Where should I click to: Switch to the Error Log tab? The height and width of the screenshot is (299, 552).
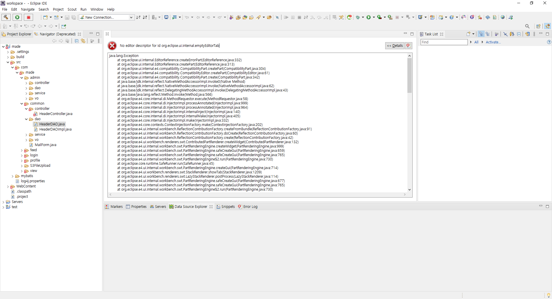[248, 207]
